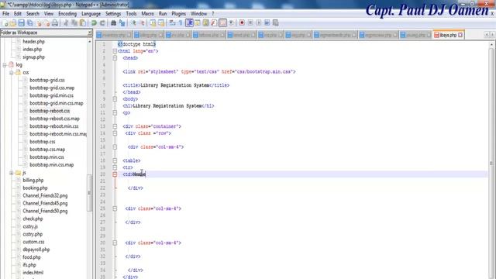Screen dimensions: 496x279
Task: Select signup.php in file tree
Action: click(x=33, y=57)
